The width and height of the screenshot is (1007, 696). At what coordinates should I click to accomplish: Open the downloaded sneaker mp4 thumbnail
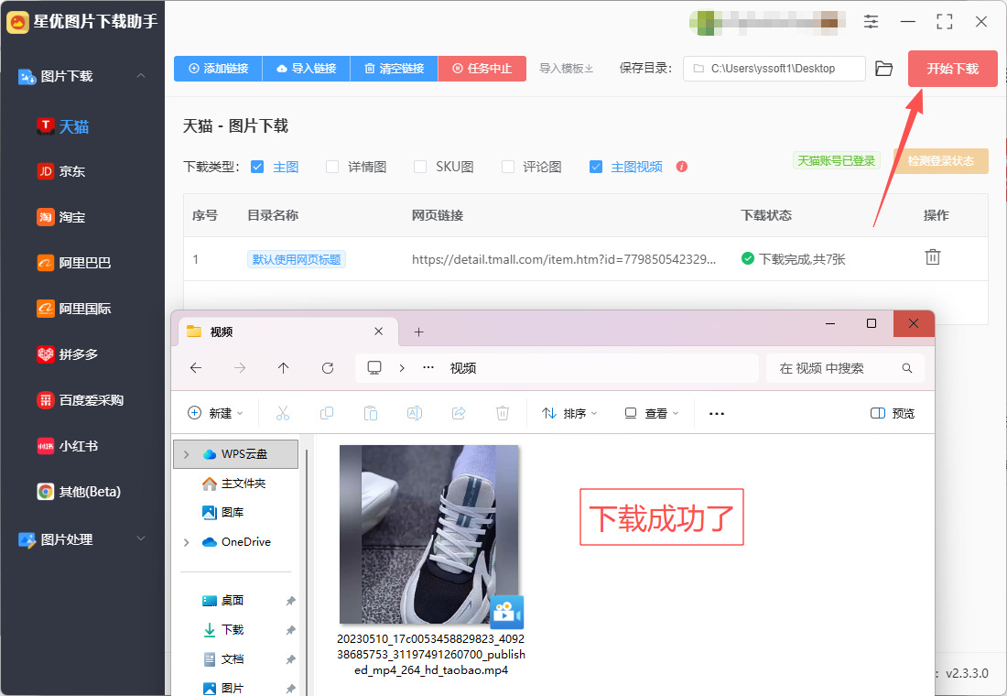[x=428, y=534]
